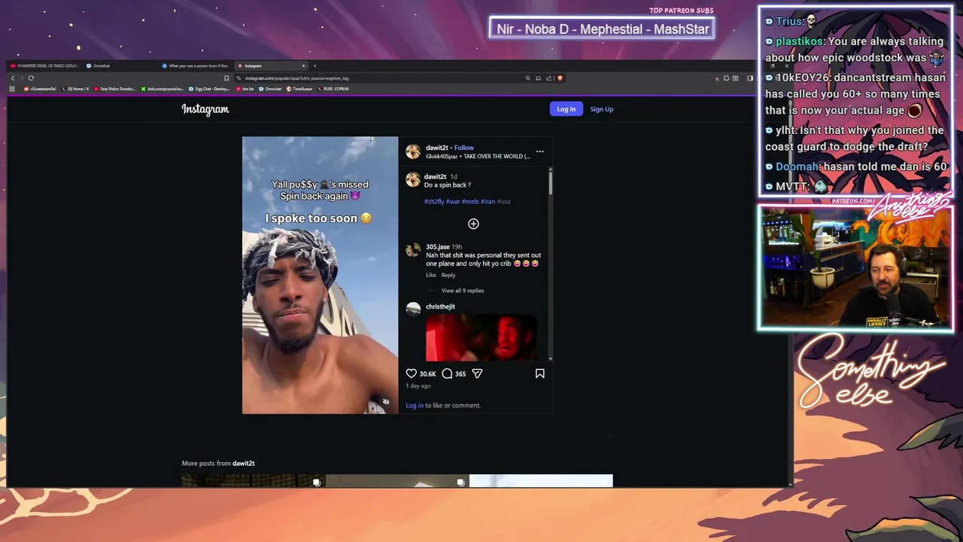Screen dimensions: 963x542
Task: Open dawit2t profile avatar in header
Action: (413, 151)
